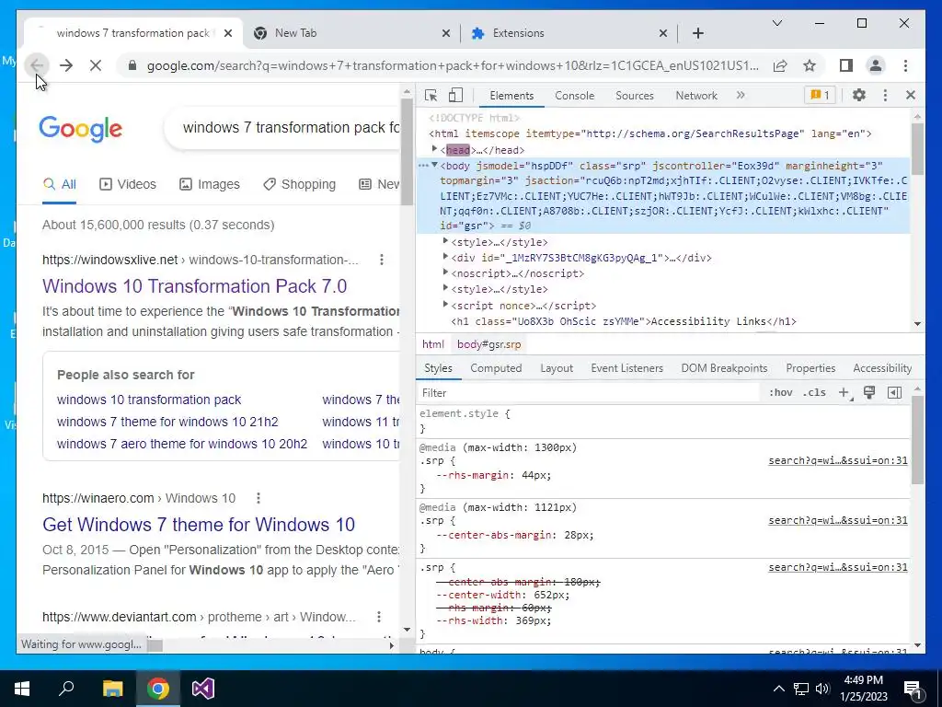This screenshot has height=707, width=942.
Task: Filter Google results by Shopping
Action: 299,184
